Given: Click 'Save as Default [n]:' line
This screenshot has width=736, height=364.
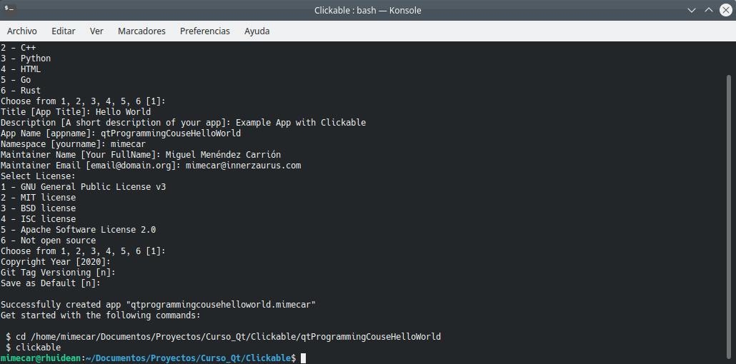Looking at the screenshot, I should (x=51, y=283).
